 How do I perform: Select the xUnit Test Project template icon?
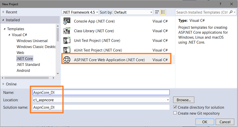click(67, 50)
